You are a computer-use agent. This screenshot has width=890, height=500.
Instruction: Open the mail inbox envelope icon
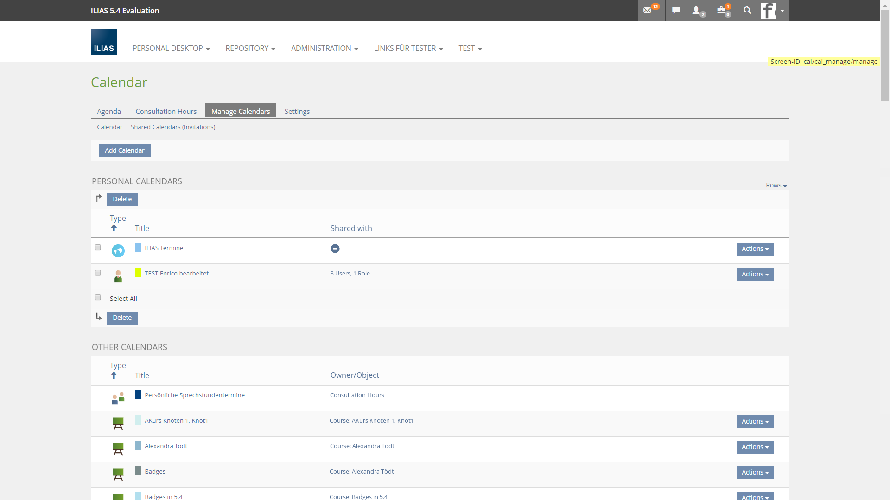pos(648,10)
